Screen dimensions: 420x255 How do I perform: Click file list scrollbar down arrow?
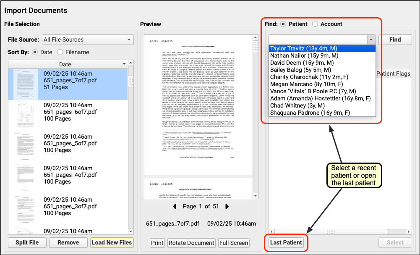131,231
